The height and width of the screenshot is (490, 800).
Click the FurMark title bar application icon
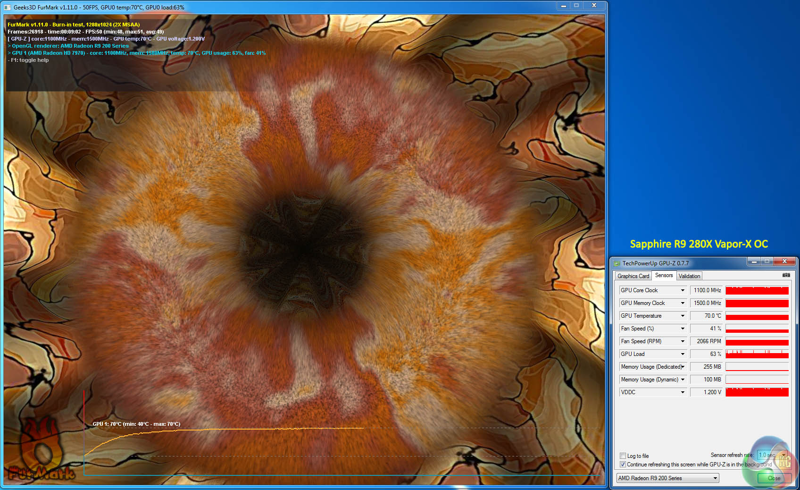(7, 7)
